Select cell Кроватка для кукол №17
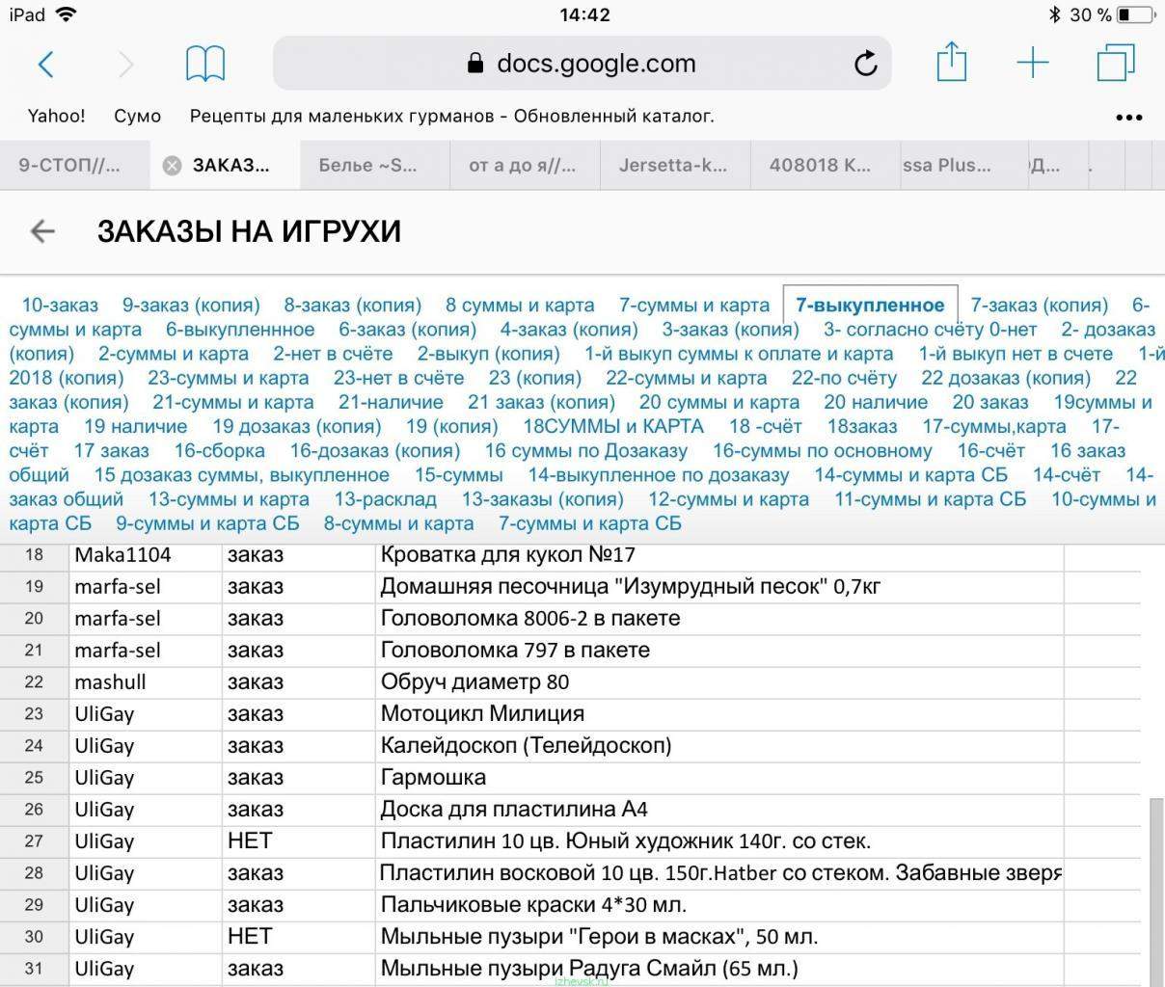This screenshot has height=987, width=1165. click(719, 554)
